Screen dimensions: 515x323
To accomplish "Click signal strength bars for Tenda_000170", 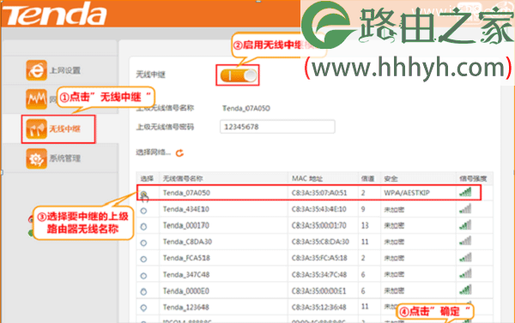I will 465,224.
